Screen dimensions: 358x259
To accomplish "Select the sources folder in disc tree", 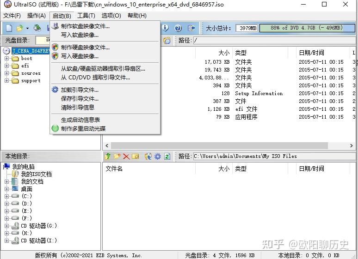I will (31, 73).
